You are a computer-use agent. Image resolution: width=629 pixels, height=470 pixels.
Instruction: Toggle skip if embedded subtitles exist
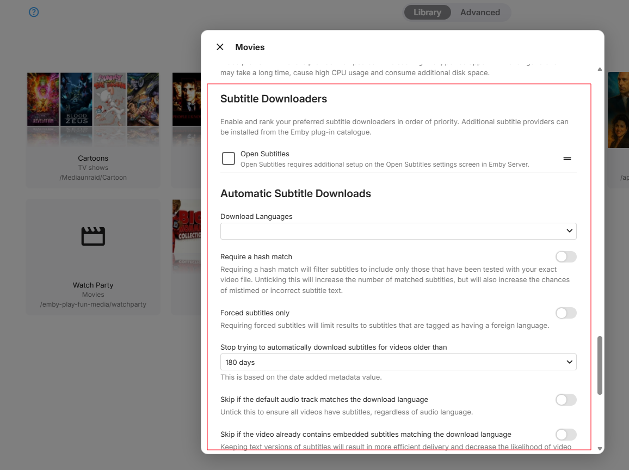pyautogui.click(x=565, y=435)
